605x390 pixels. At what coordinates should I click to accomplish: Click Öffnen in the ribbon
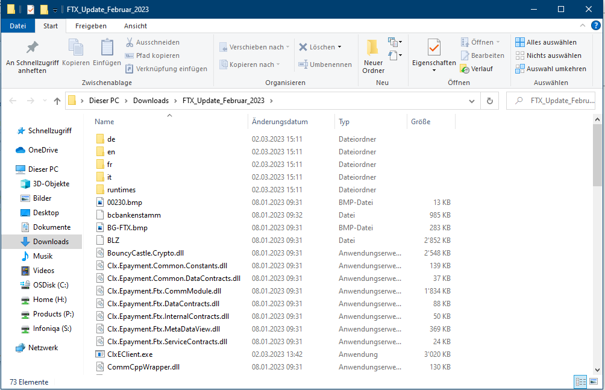[480, 42]
